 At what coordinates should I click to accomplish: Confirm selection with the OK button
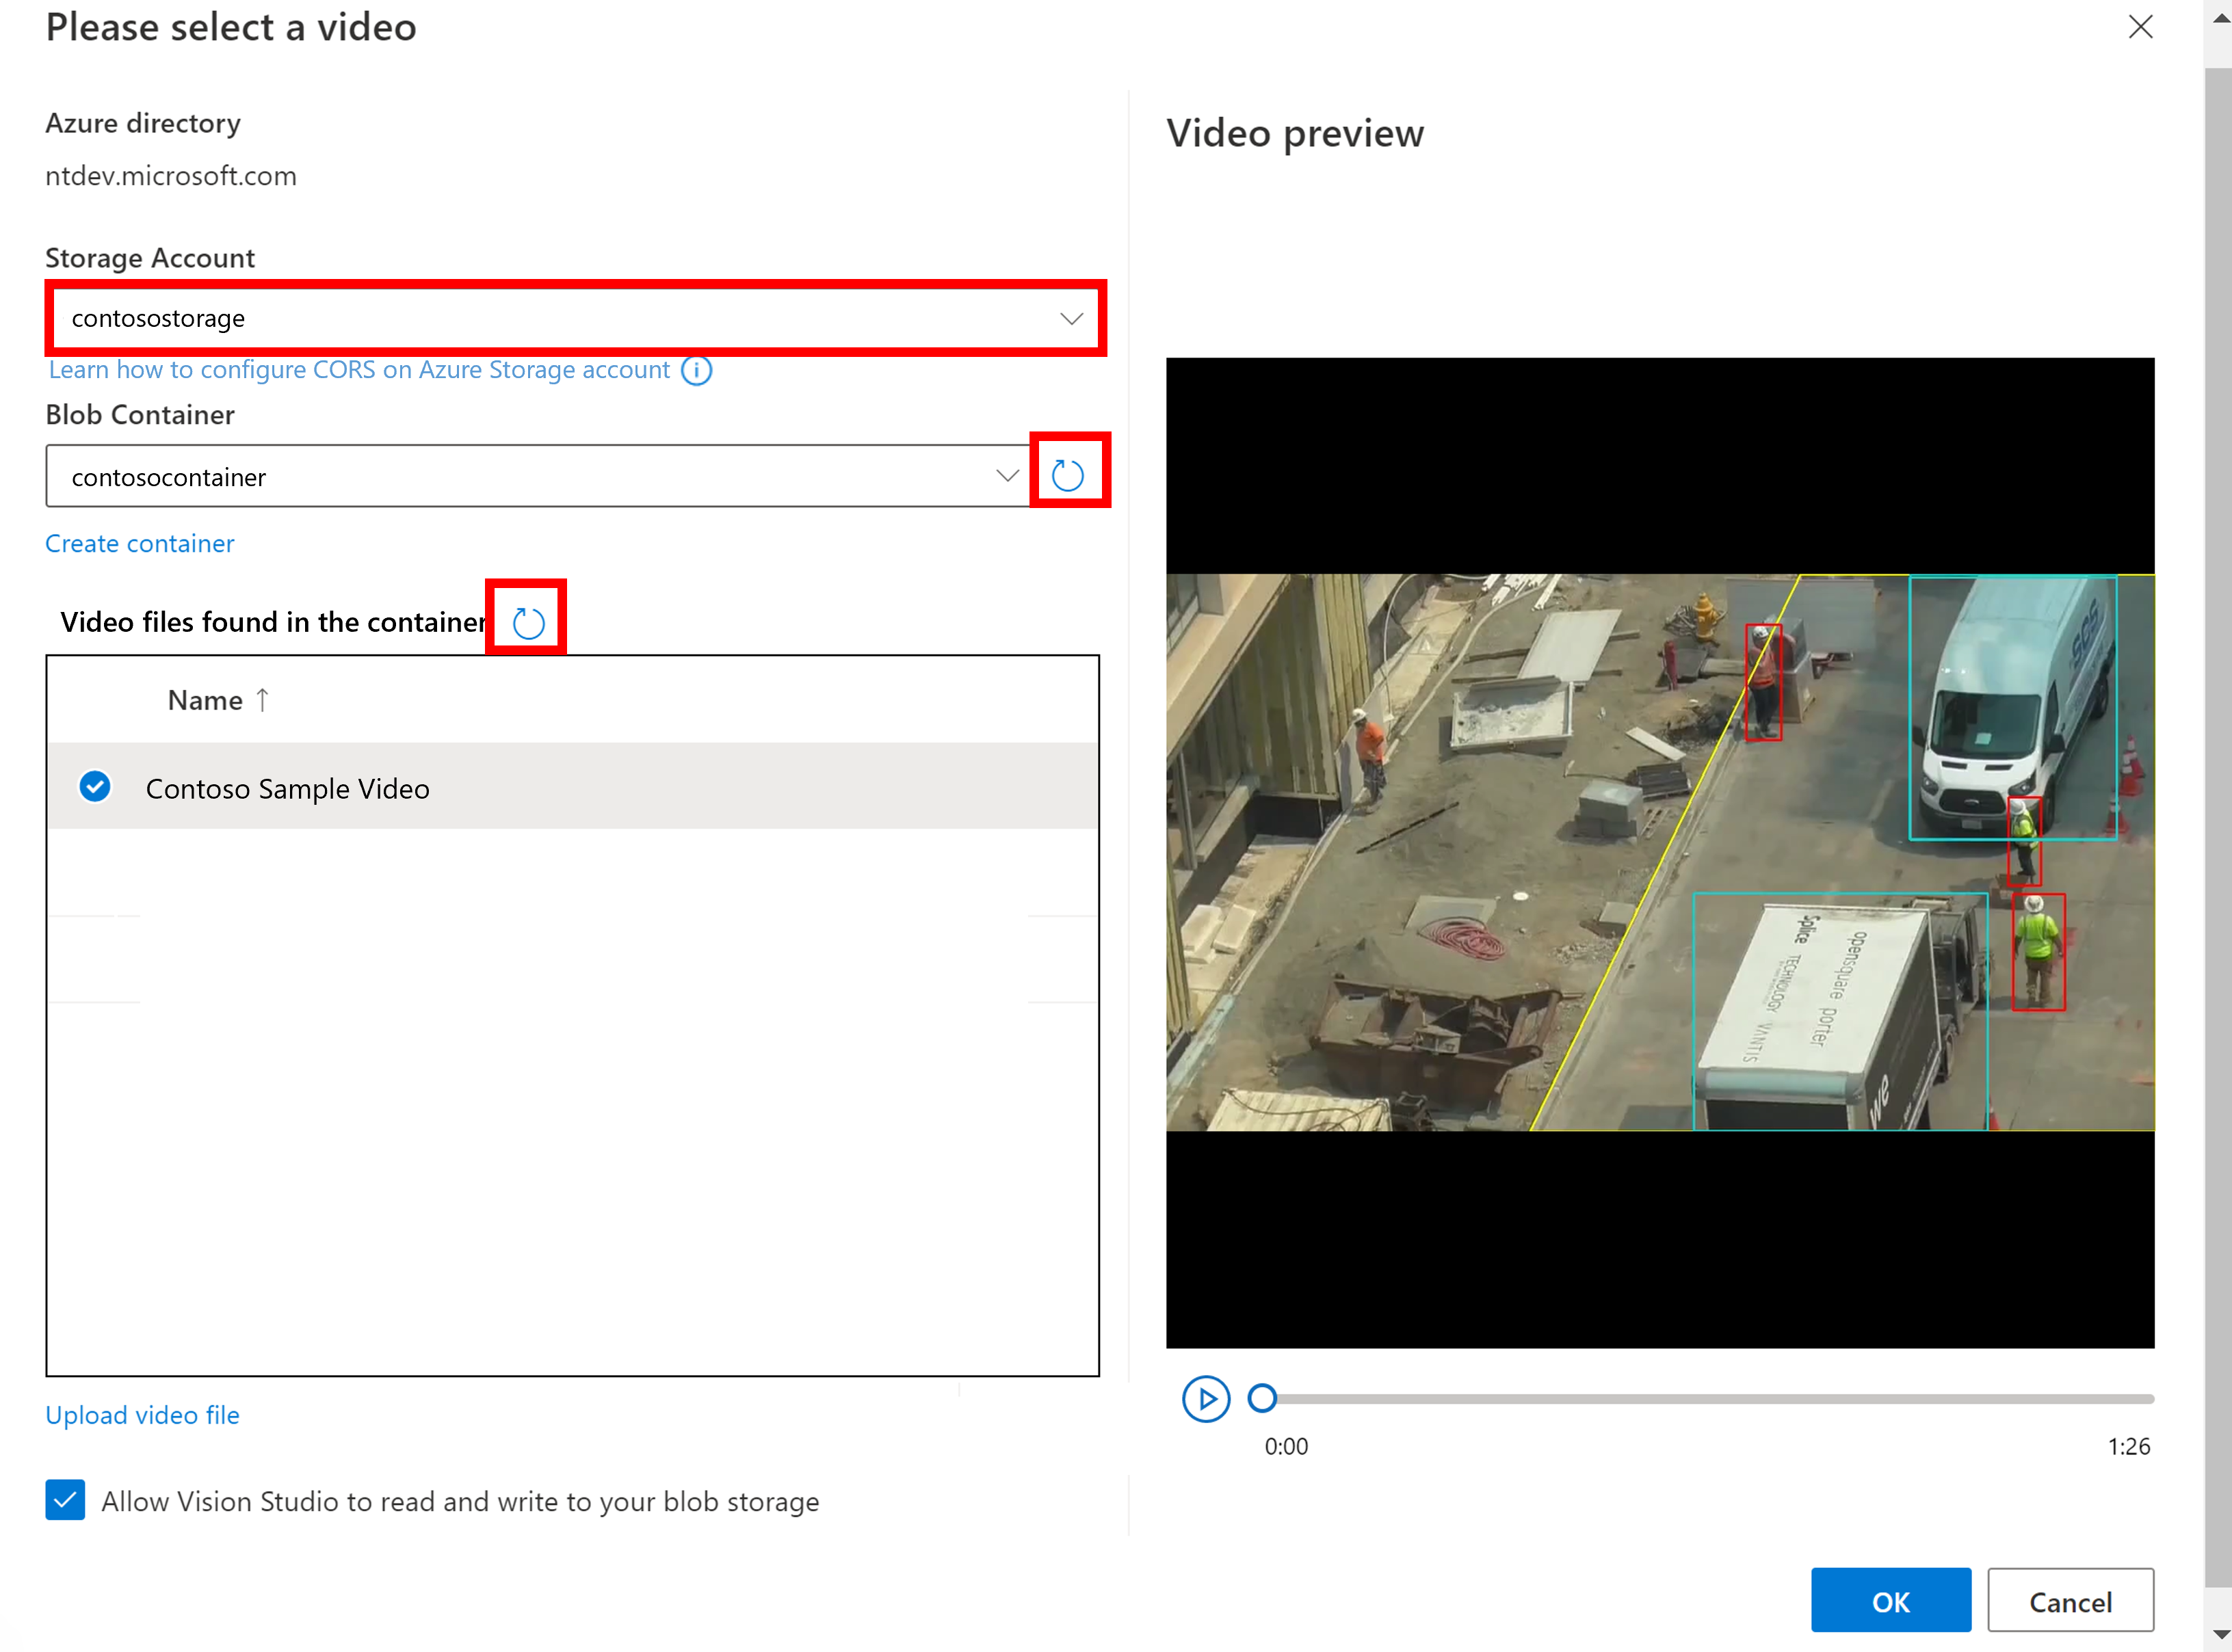pos(1890,1600)
